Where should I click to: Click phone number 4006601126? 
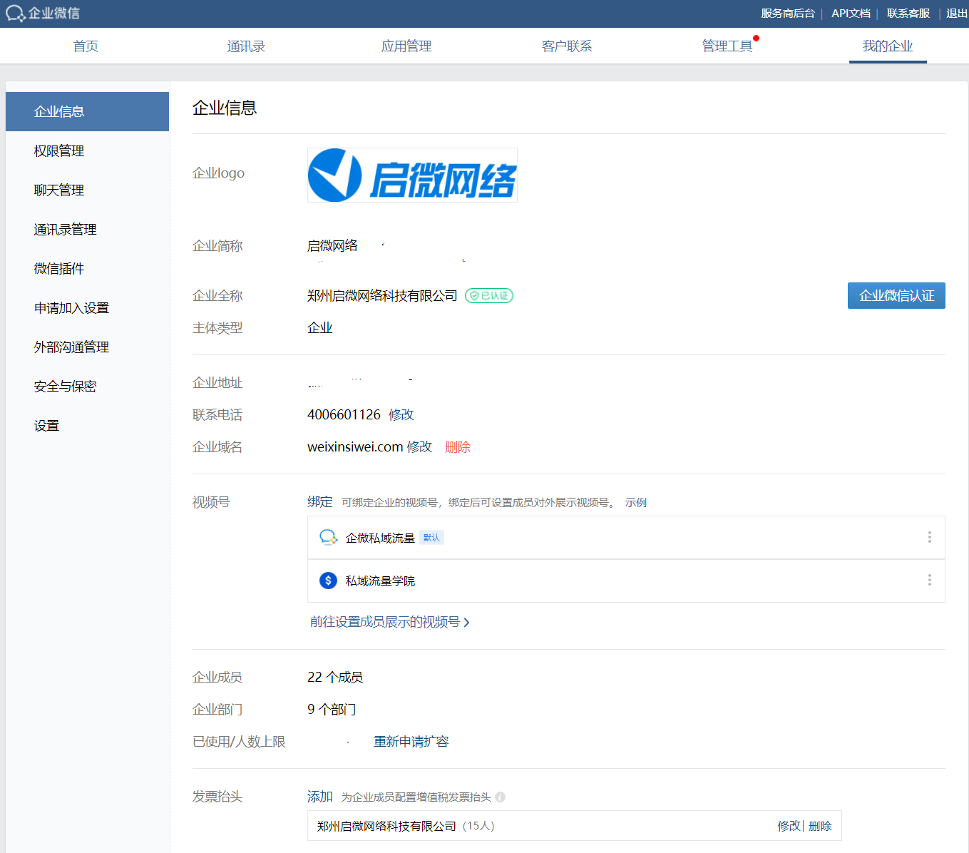coord(344,414)
